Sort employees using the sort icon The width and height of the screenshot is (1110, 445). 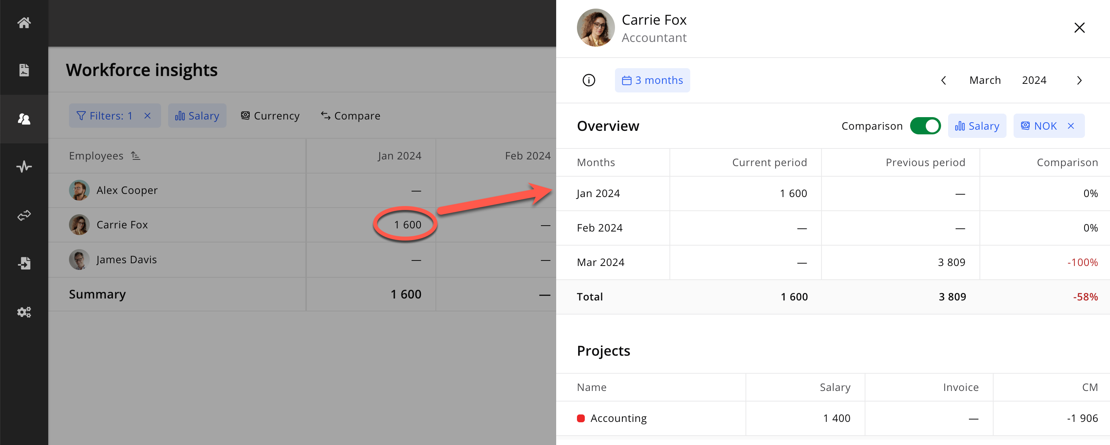[136, 156]
